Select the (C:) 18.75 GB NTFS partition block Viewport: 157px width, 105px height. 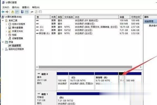[x=82, y=81]
